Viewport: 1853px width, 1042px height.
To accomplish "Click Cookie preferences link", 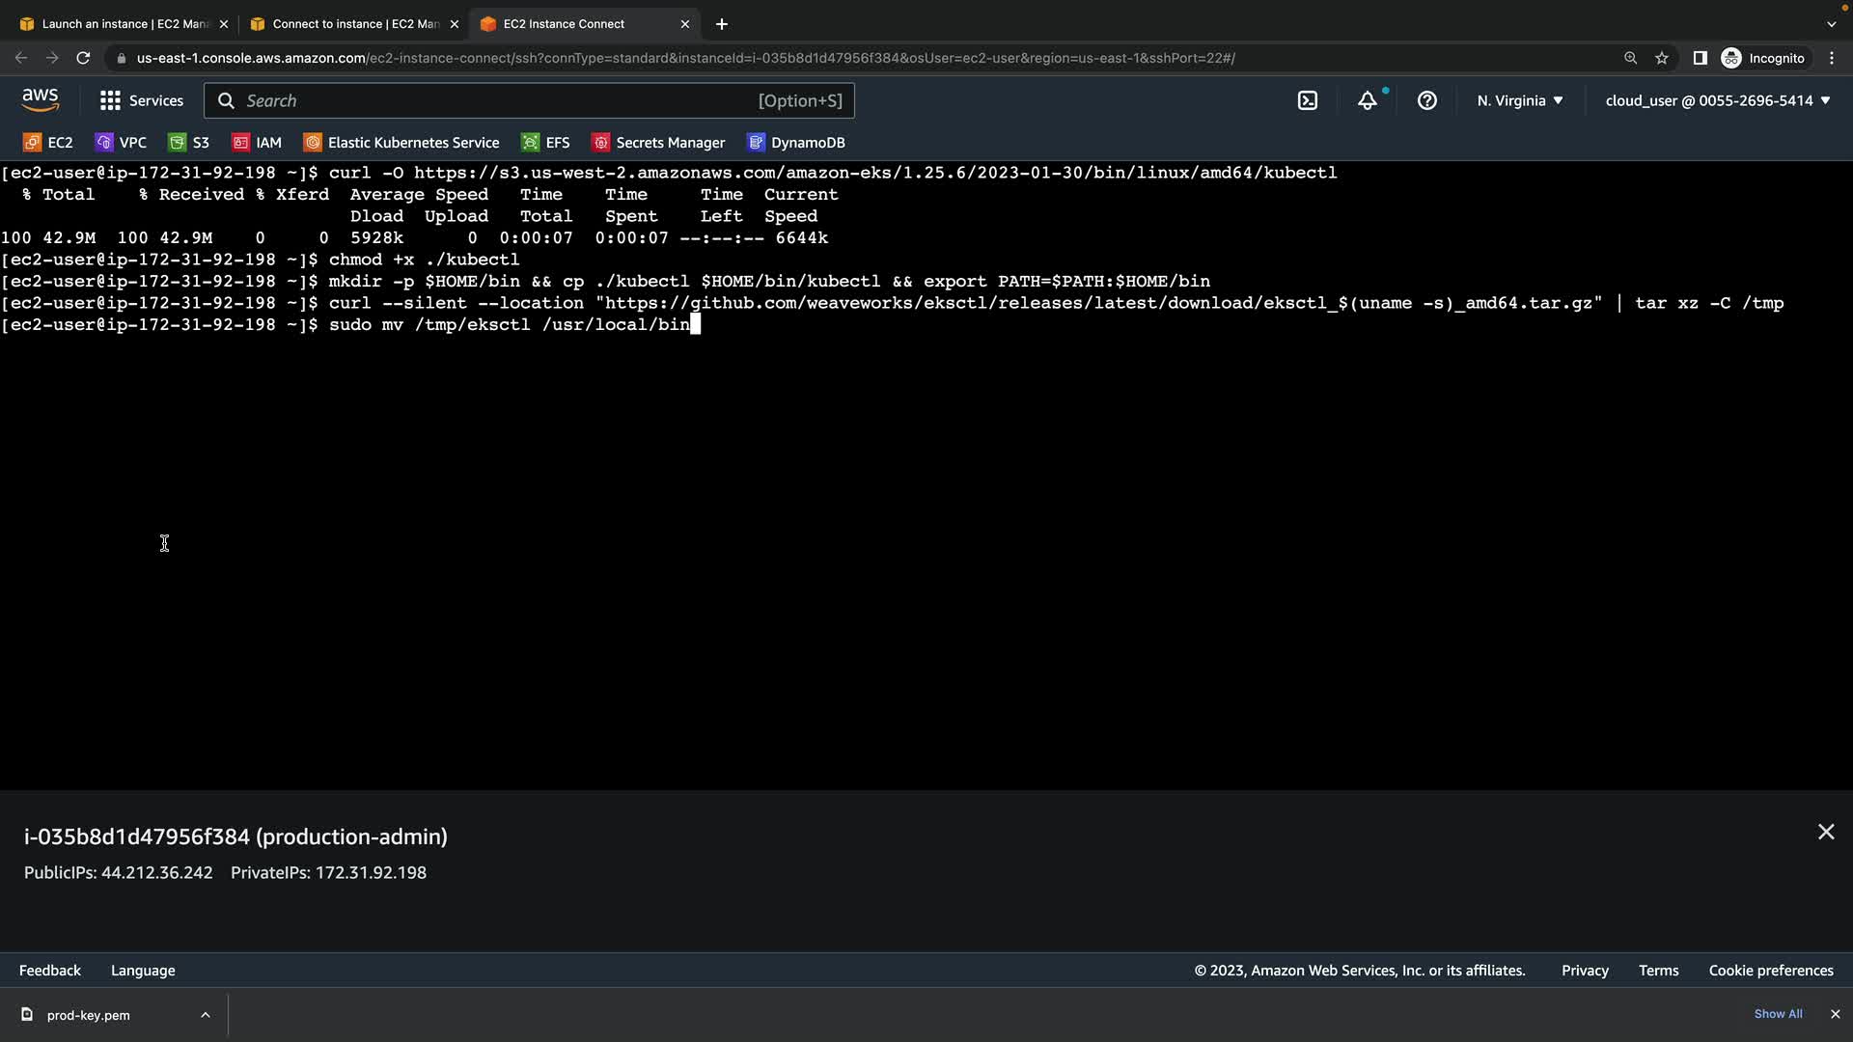I will point(1770,971).
